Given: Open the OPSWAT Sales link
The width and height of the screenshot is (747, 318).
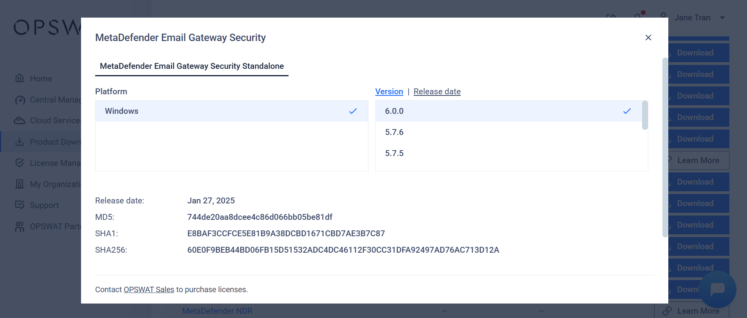Looking at the screenshot, I should [x=149, y=289].
